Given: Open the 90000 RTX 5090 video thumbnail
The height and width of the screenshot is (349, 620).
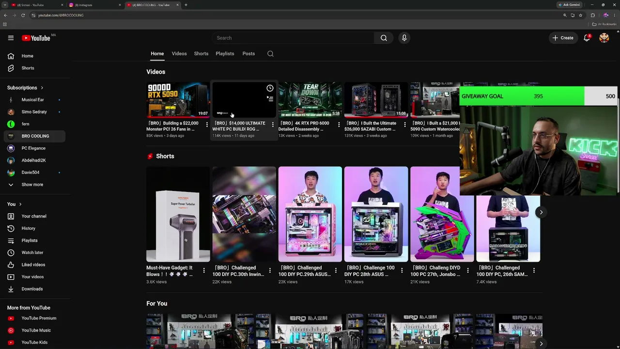Looking at the screenshot, I should 178,100.
